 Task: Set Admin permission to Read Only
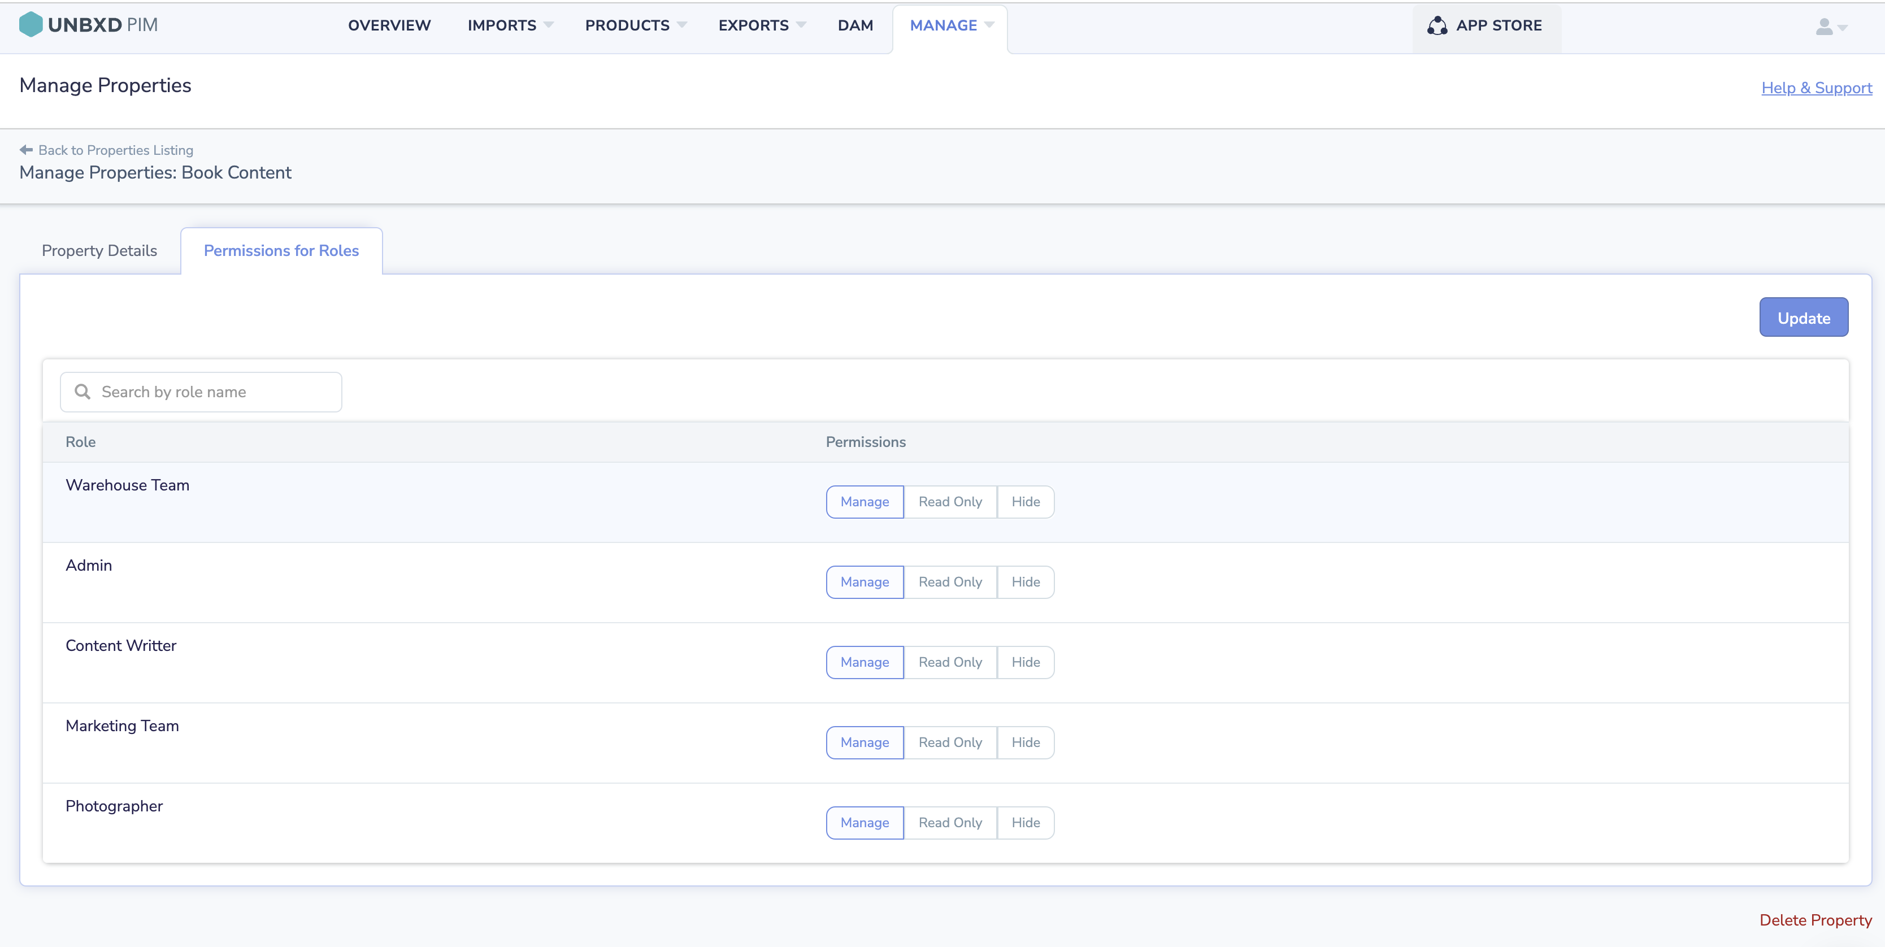(950, 583)
